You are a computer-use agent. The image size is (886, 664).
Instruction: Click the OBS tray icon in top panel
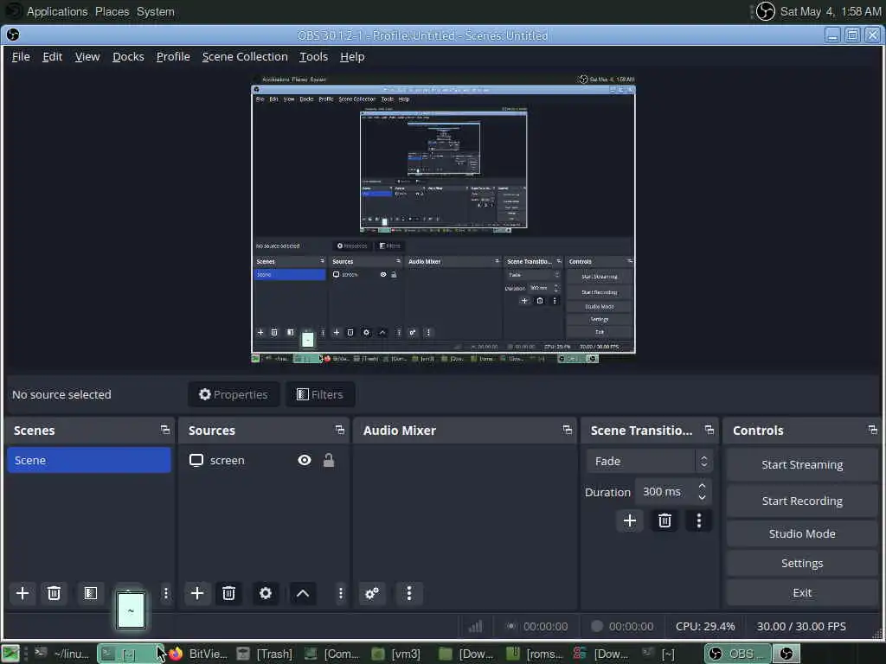pyautogui.click(x=765, y=11)
